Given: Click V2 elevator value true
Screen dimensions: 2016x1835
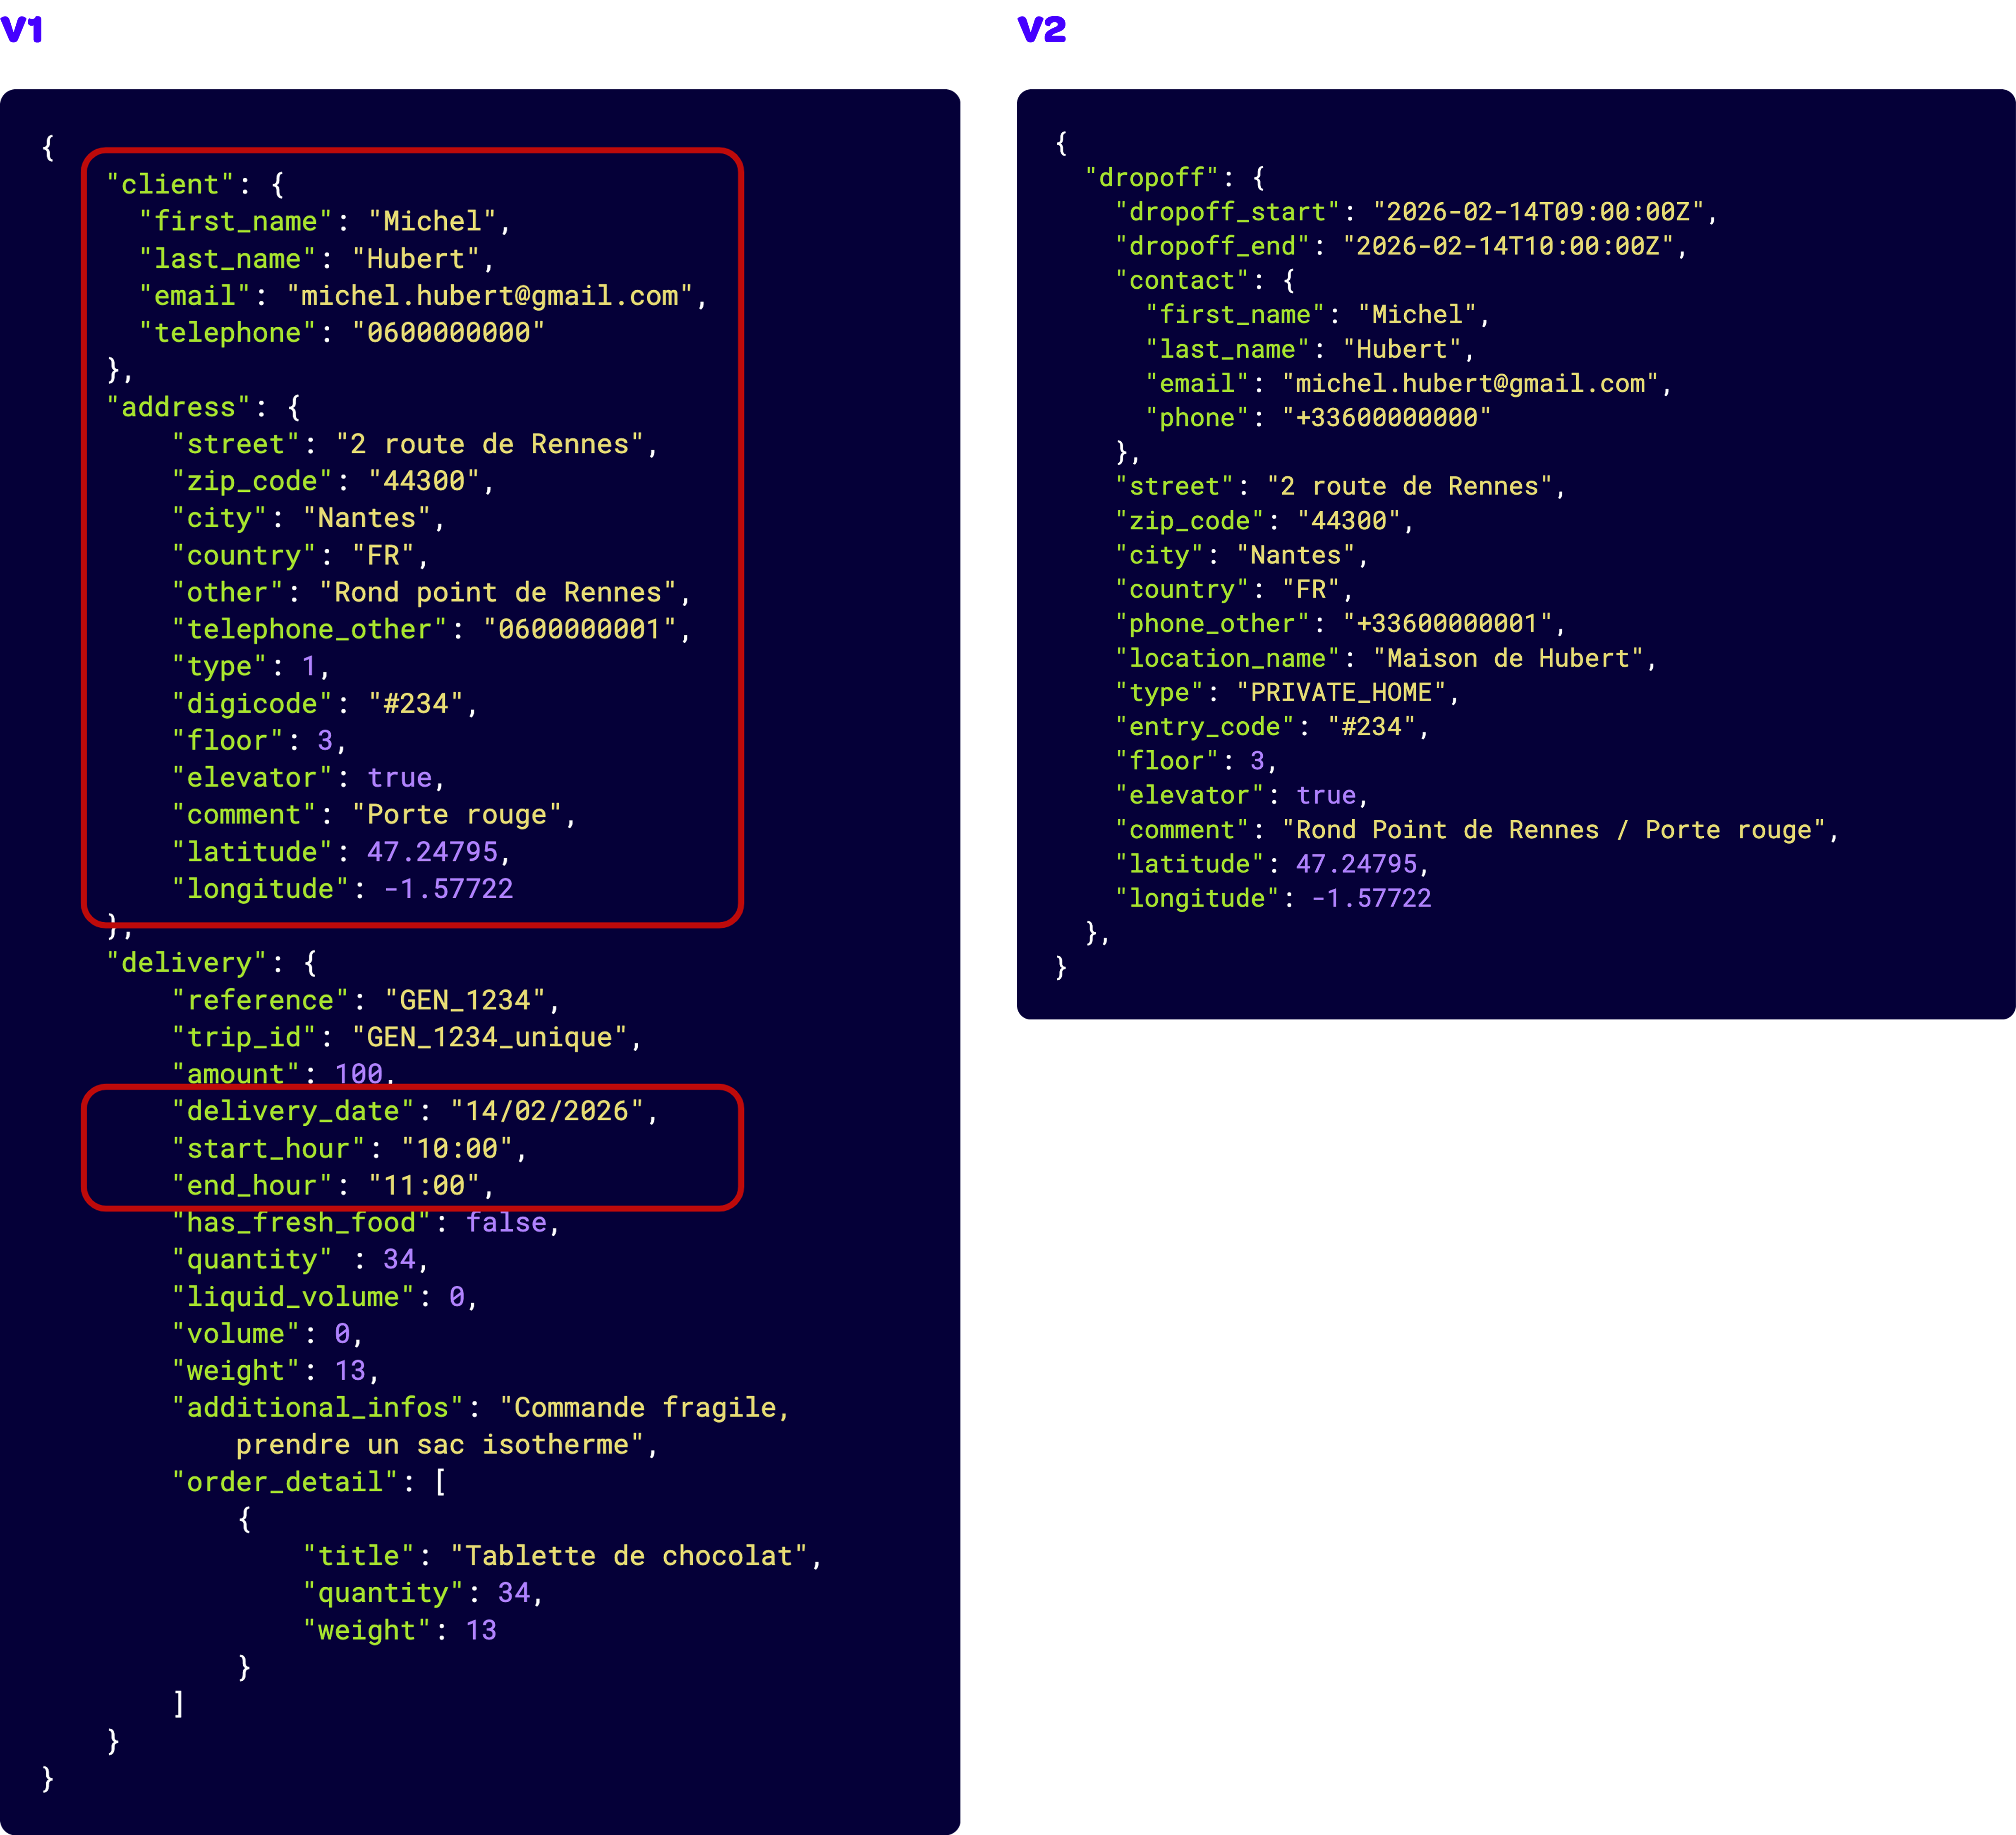Looking at the screenshot, I should pos(1326,796).
